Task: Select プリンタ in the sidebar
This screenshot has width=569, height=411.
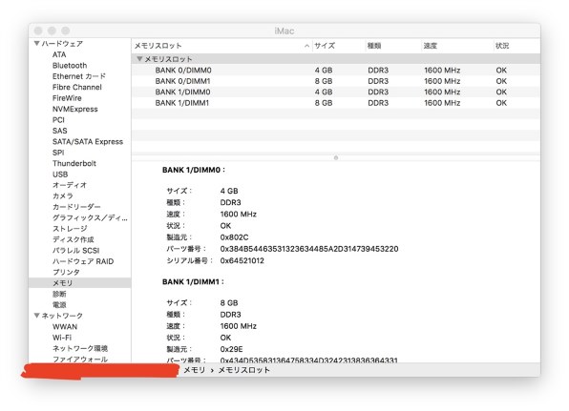Action: pyautogui.click(x=66, y=272)
